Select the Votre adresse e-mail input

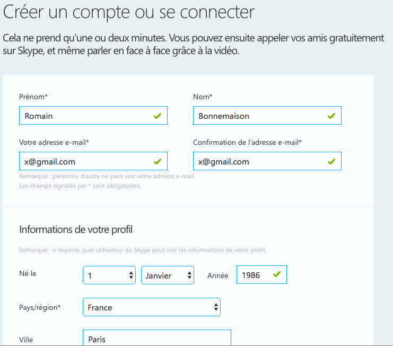coord(93,161)
